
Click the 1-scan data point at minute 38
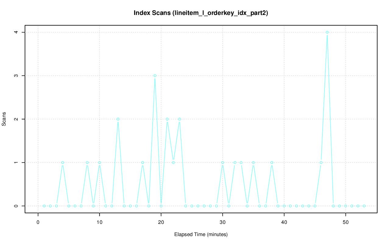point(272,162)
